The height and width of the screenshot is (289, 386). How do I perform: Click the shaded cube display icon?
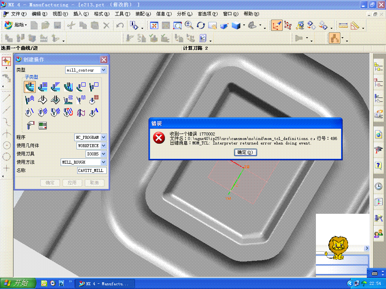[x=236, y=25]
